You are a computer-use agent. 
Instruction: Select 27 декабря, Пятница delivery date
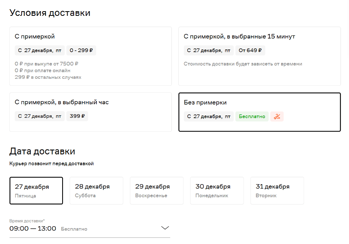click(x=36, y=191)
